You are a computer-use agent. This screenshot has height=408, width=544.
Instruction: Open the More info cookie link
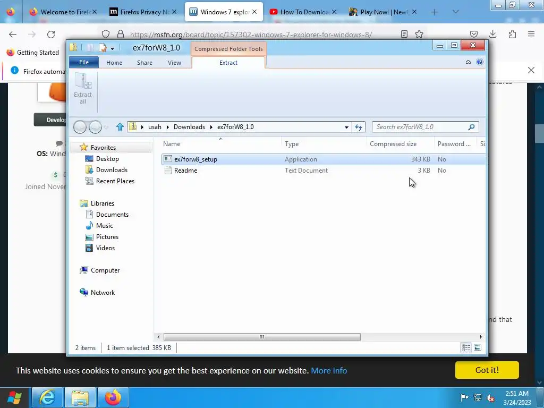click(x=329, y=370)
